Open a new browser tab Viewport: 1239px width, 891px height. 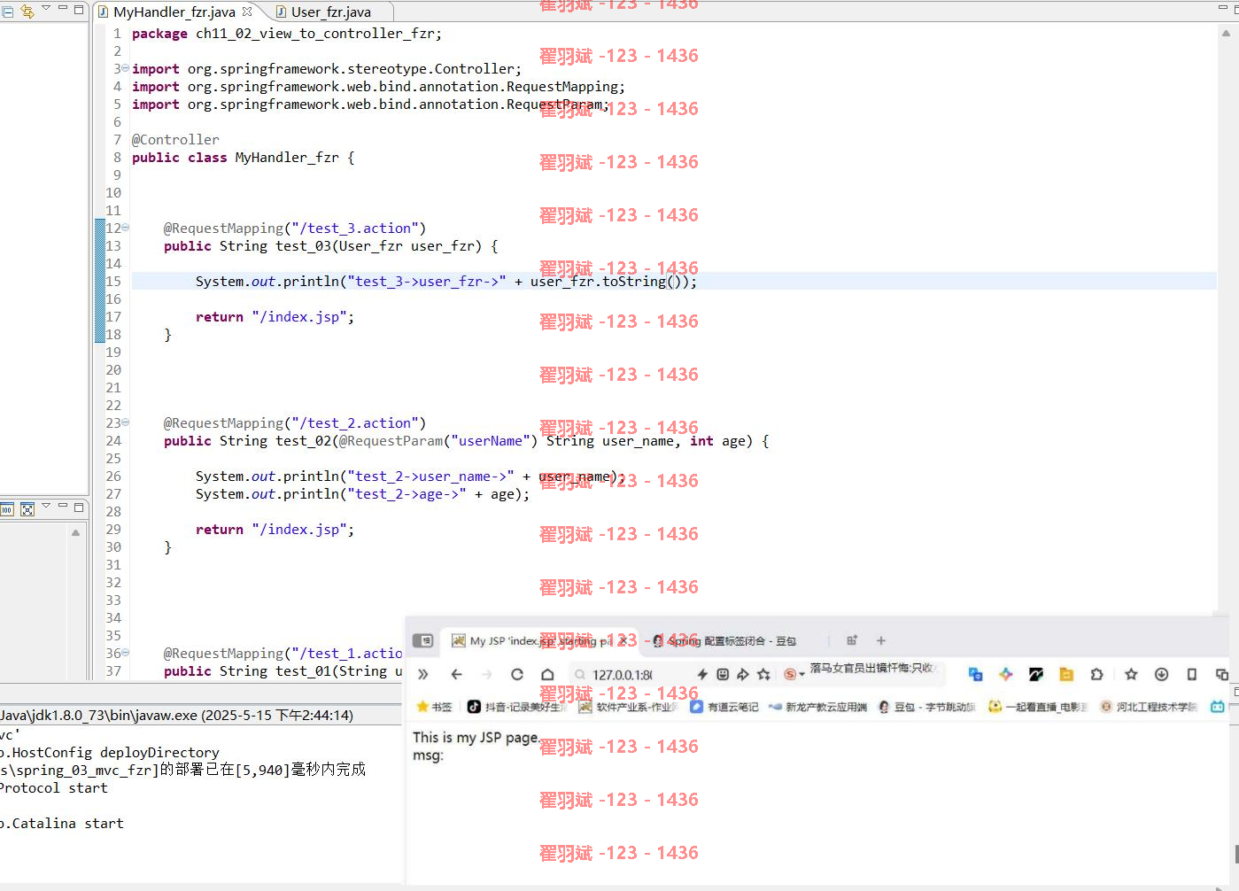click(x=880, y=640)
